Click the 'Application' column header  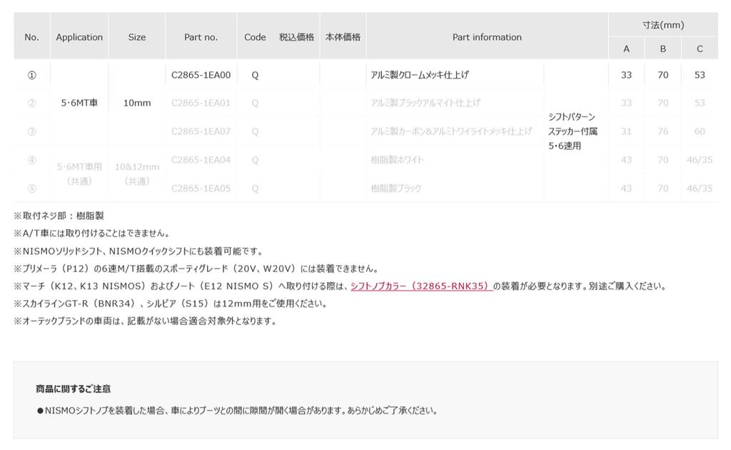click(79, 37)
